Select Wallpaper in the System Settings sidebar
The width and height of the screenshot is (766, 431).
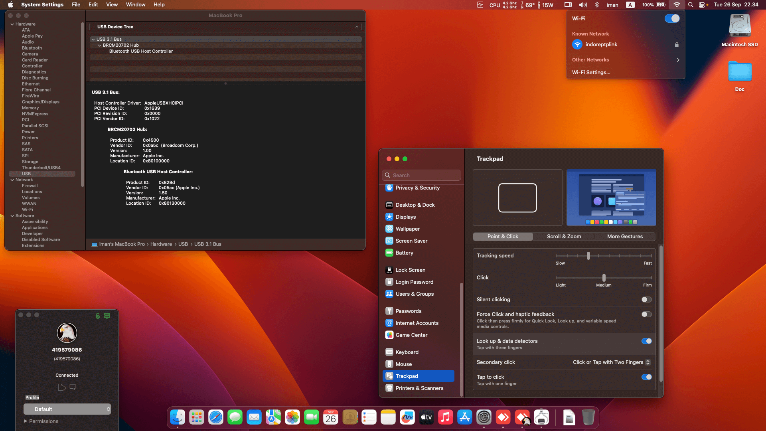click(407, 229)
